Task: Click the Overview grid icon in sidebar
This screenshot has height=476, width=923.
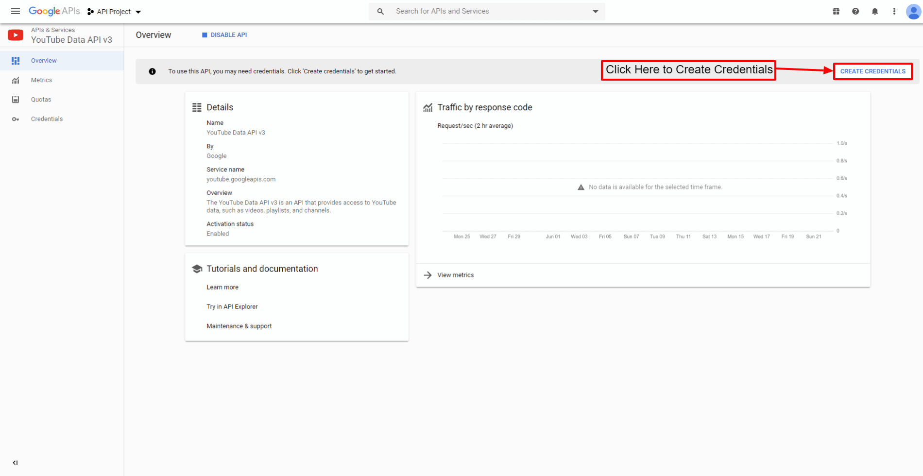Action: 16,61
